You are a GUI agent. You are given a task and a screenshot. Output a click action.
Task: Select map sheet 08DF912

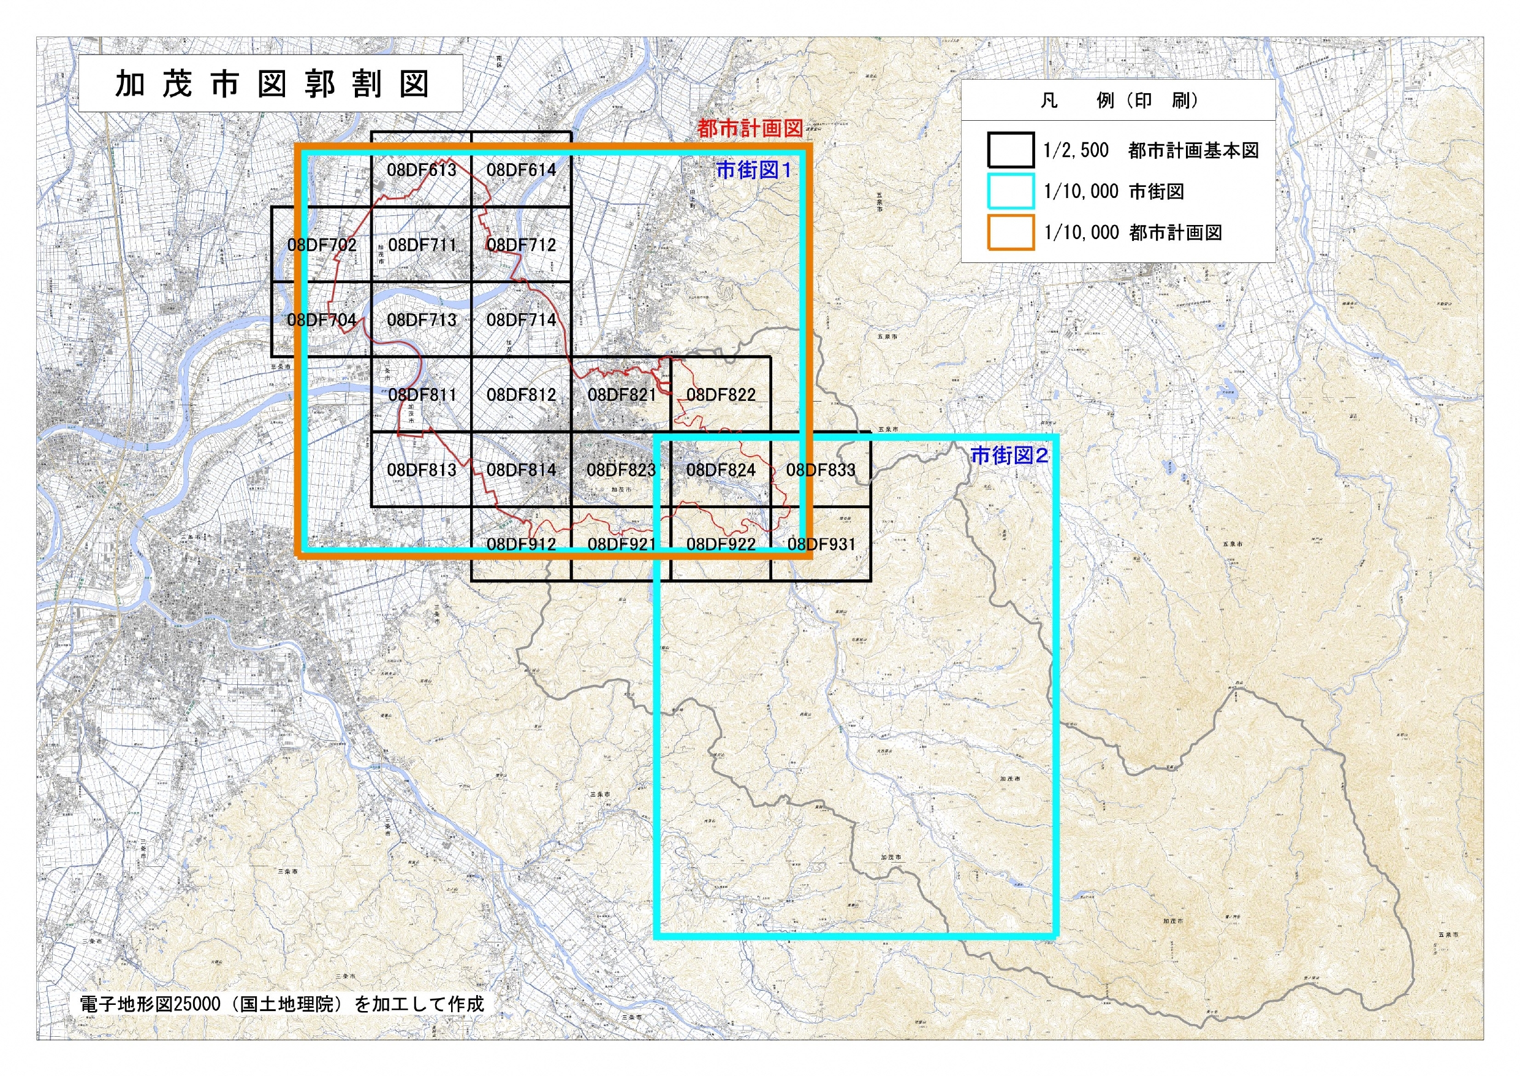click(x=521, y=544)
